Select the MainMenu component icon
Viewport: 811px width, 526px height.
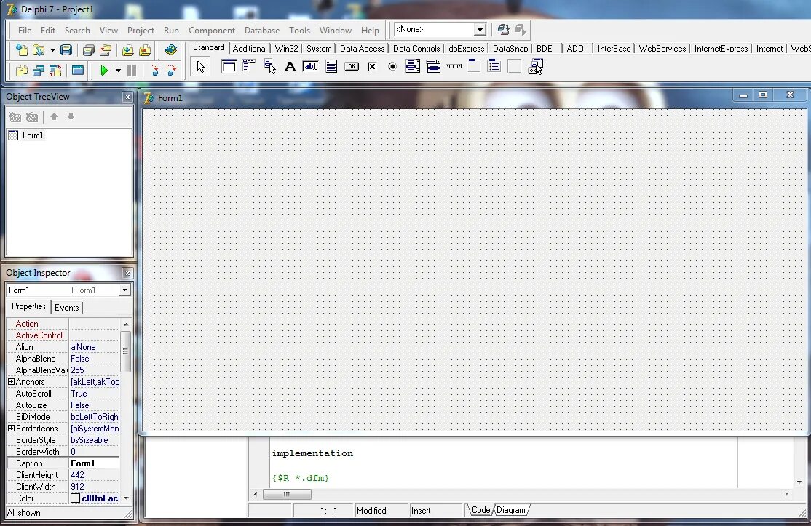pyautogui.click(x=249, y=66)
